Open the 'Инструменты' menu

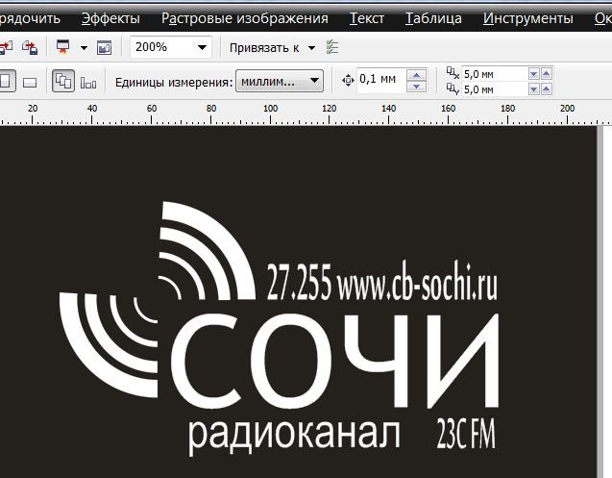(x=528, y=18)
